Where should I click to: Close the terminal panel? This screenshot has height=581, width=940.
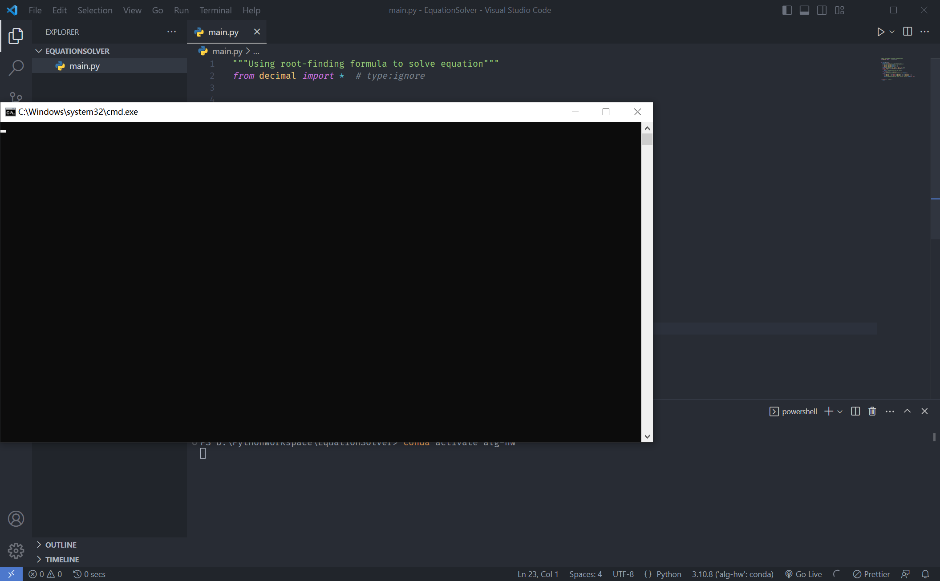tap(924, 411)
